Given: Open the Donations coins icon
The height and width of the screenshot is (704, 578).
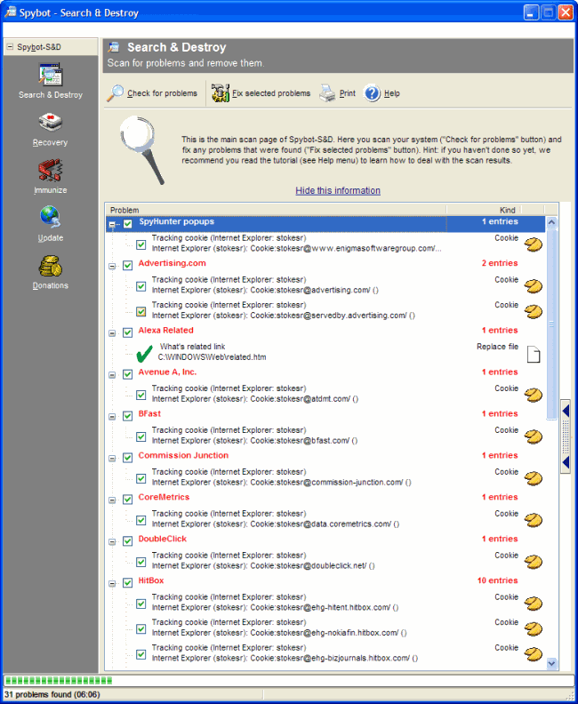Looking at the screenshot, I should coord(50,267).
